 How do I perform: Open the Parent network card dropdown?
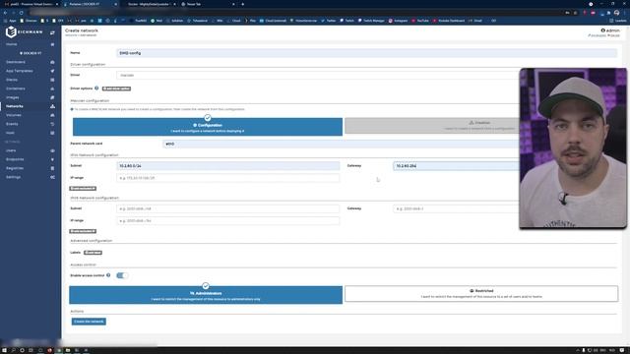(x=341, y=144)
